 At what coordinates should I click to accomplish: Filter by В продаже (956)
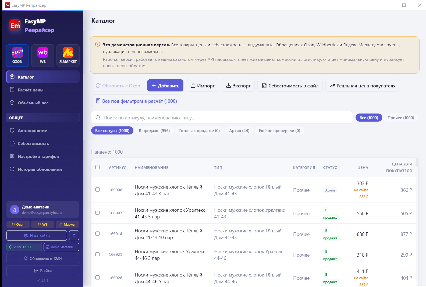pos(154,130)
